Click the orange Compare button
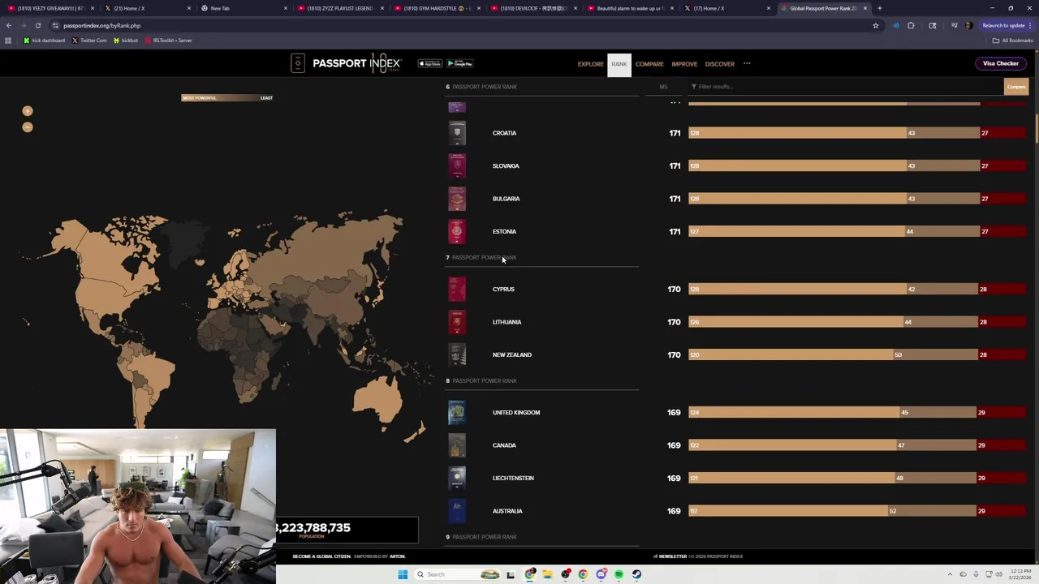 coord(1016,87)
